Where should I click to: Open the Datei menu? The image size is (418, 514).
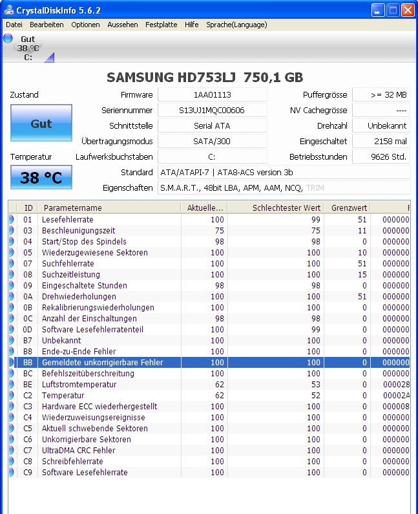(14, 25)
